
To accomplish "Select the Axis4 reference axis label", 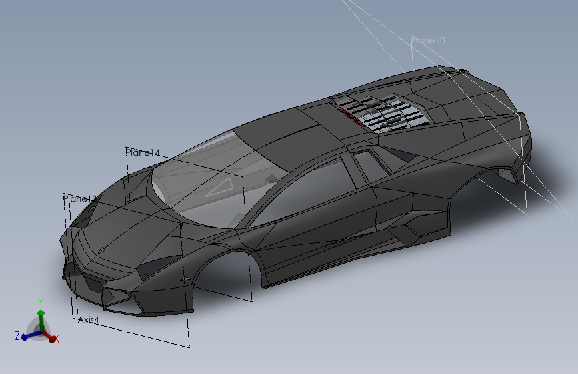I will pos(89,320).
